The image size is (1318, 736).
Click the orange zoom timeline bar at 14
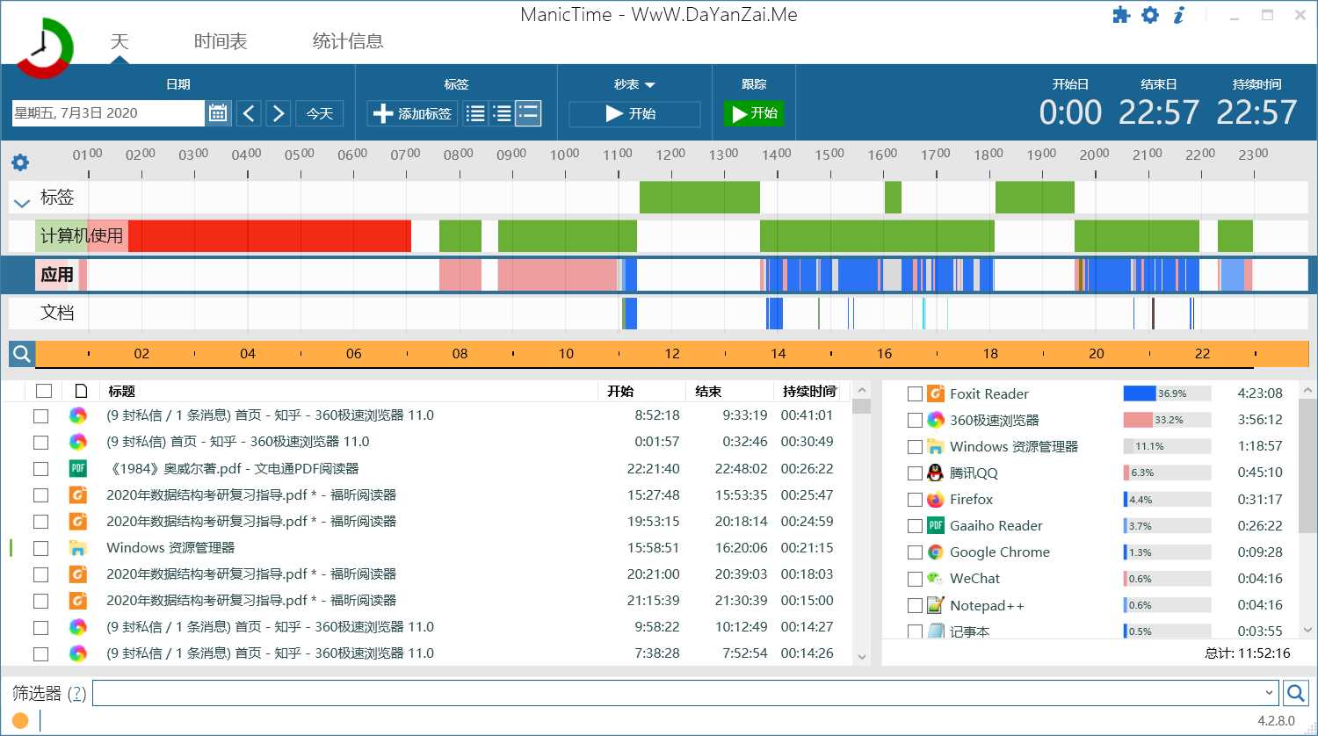tap(778, 354)
